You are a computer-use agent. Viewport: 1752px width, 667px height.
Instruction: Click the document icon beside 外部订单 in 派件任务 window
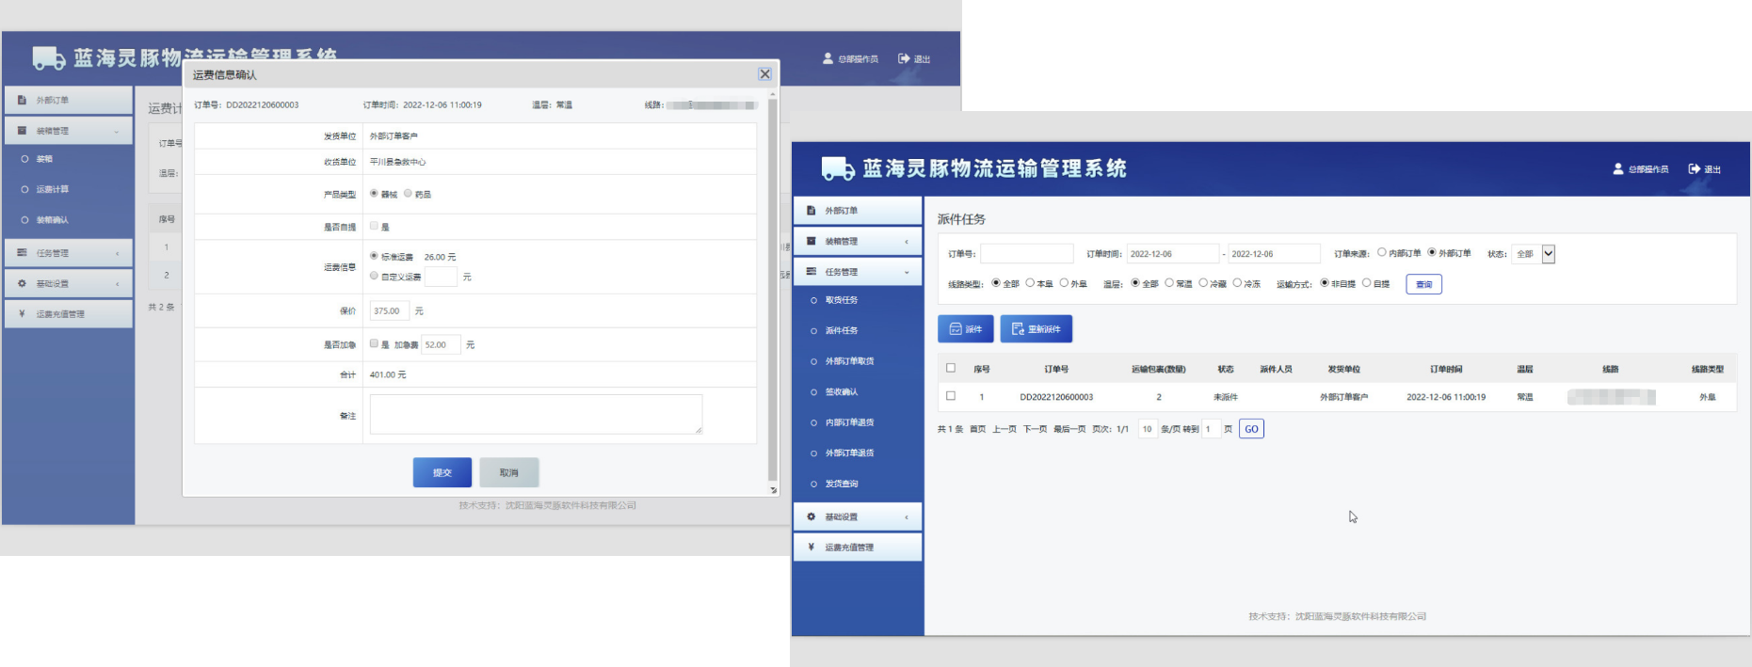click(x=811, y=211)
